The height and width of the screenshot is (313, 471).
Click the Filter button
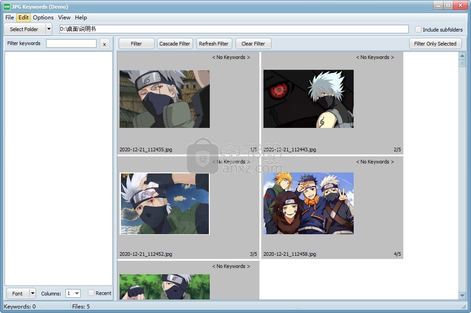point(136,44)
